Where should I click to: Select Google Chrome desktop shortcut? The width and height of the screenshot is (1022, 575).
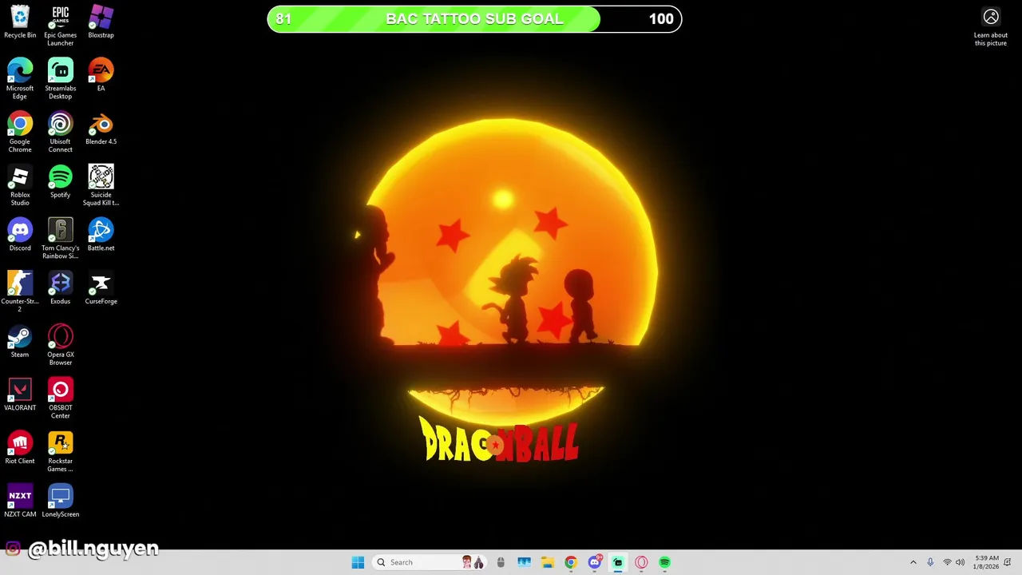[20, 132]
